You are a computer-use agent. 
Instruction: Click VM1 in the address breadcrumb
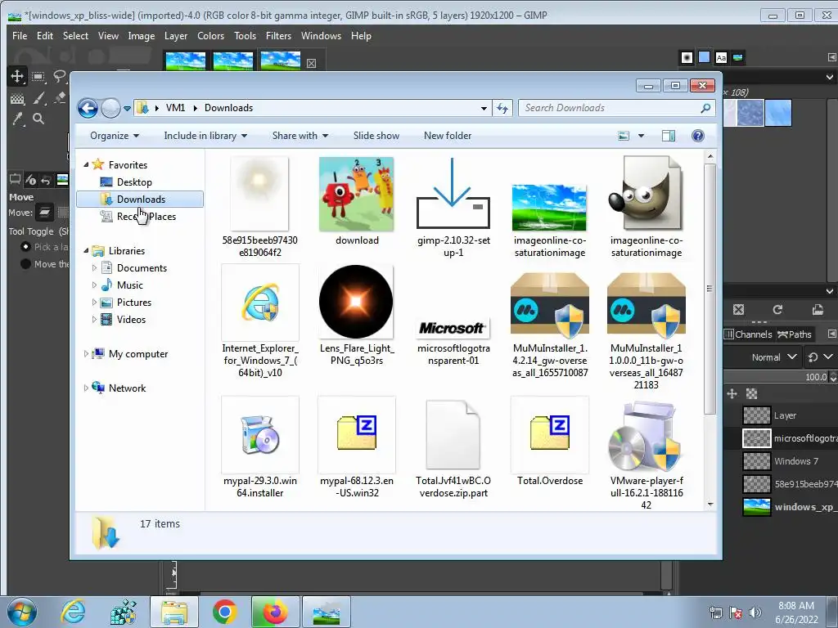pyautogui.click(x=175, y=108)
